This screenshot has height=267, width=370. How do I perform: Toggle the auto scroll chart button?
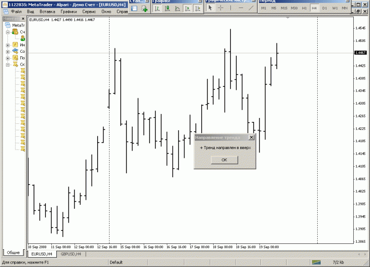pos(187,8)
